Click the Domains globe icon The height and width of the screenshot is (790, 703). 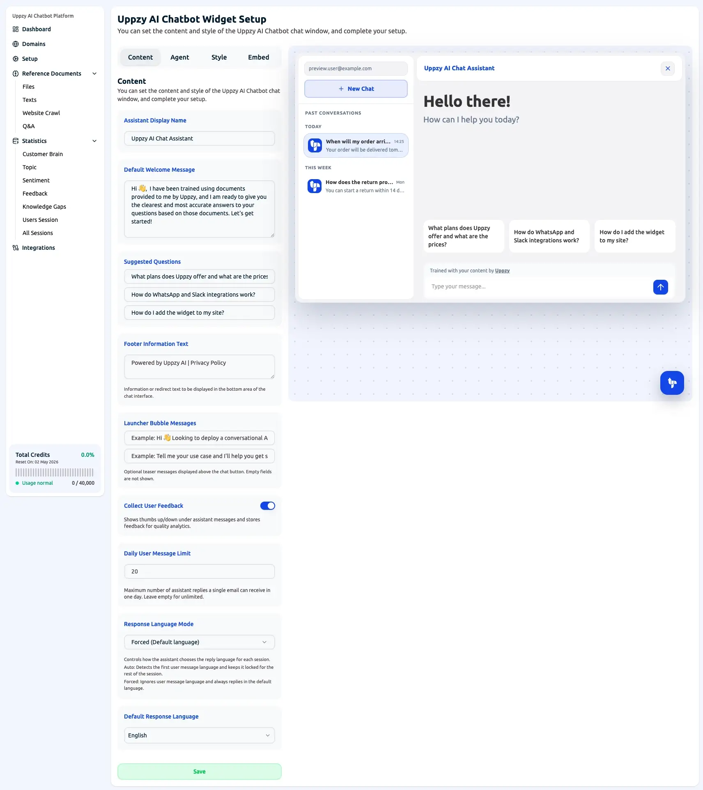click(x=16, y=44)
